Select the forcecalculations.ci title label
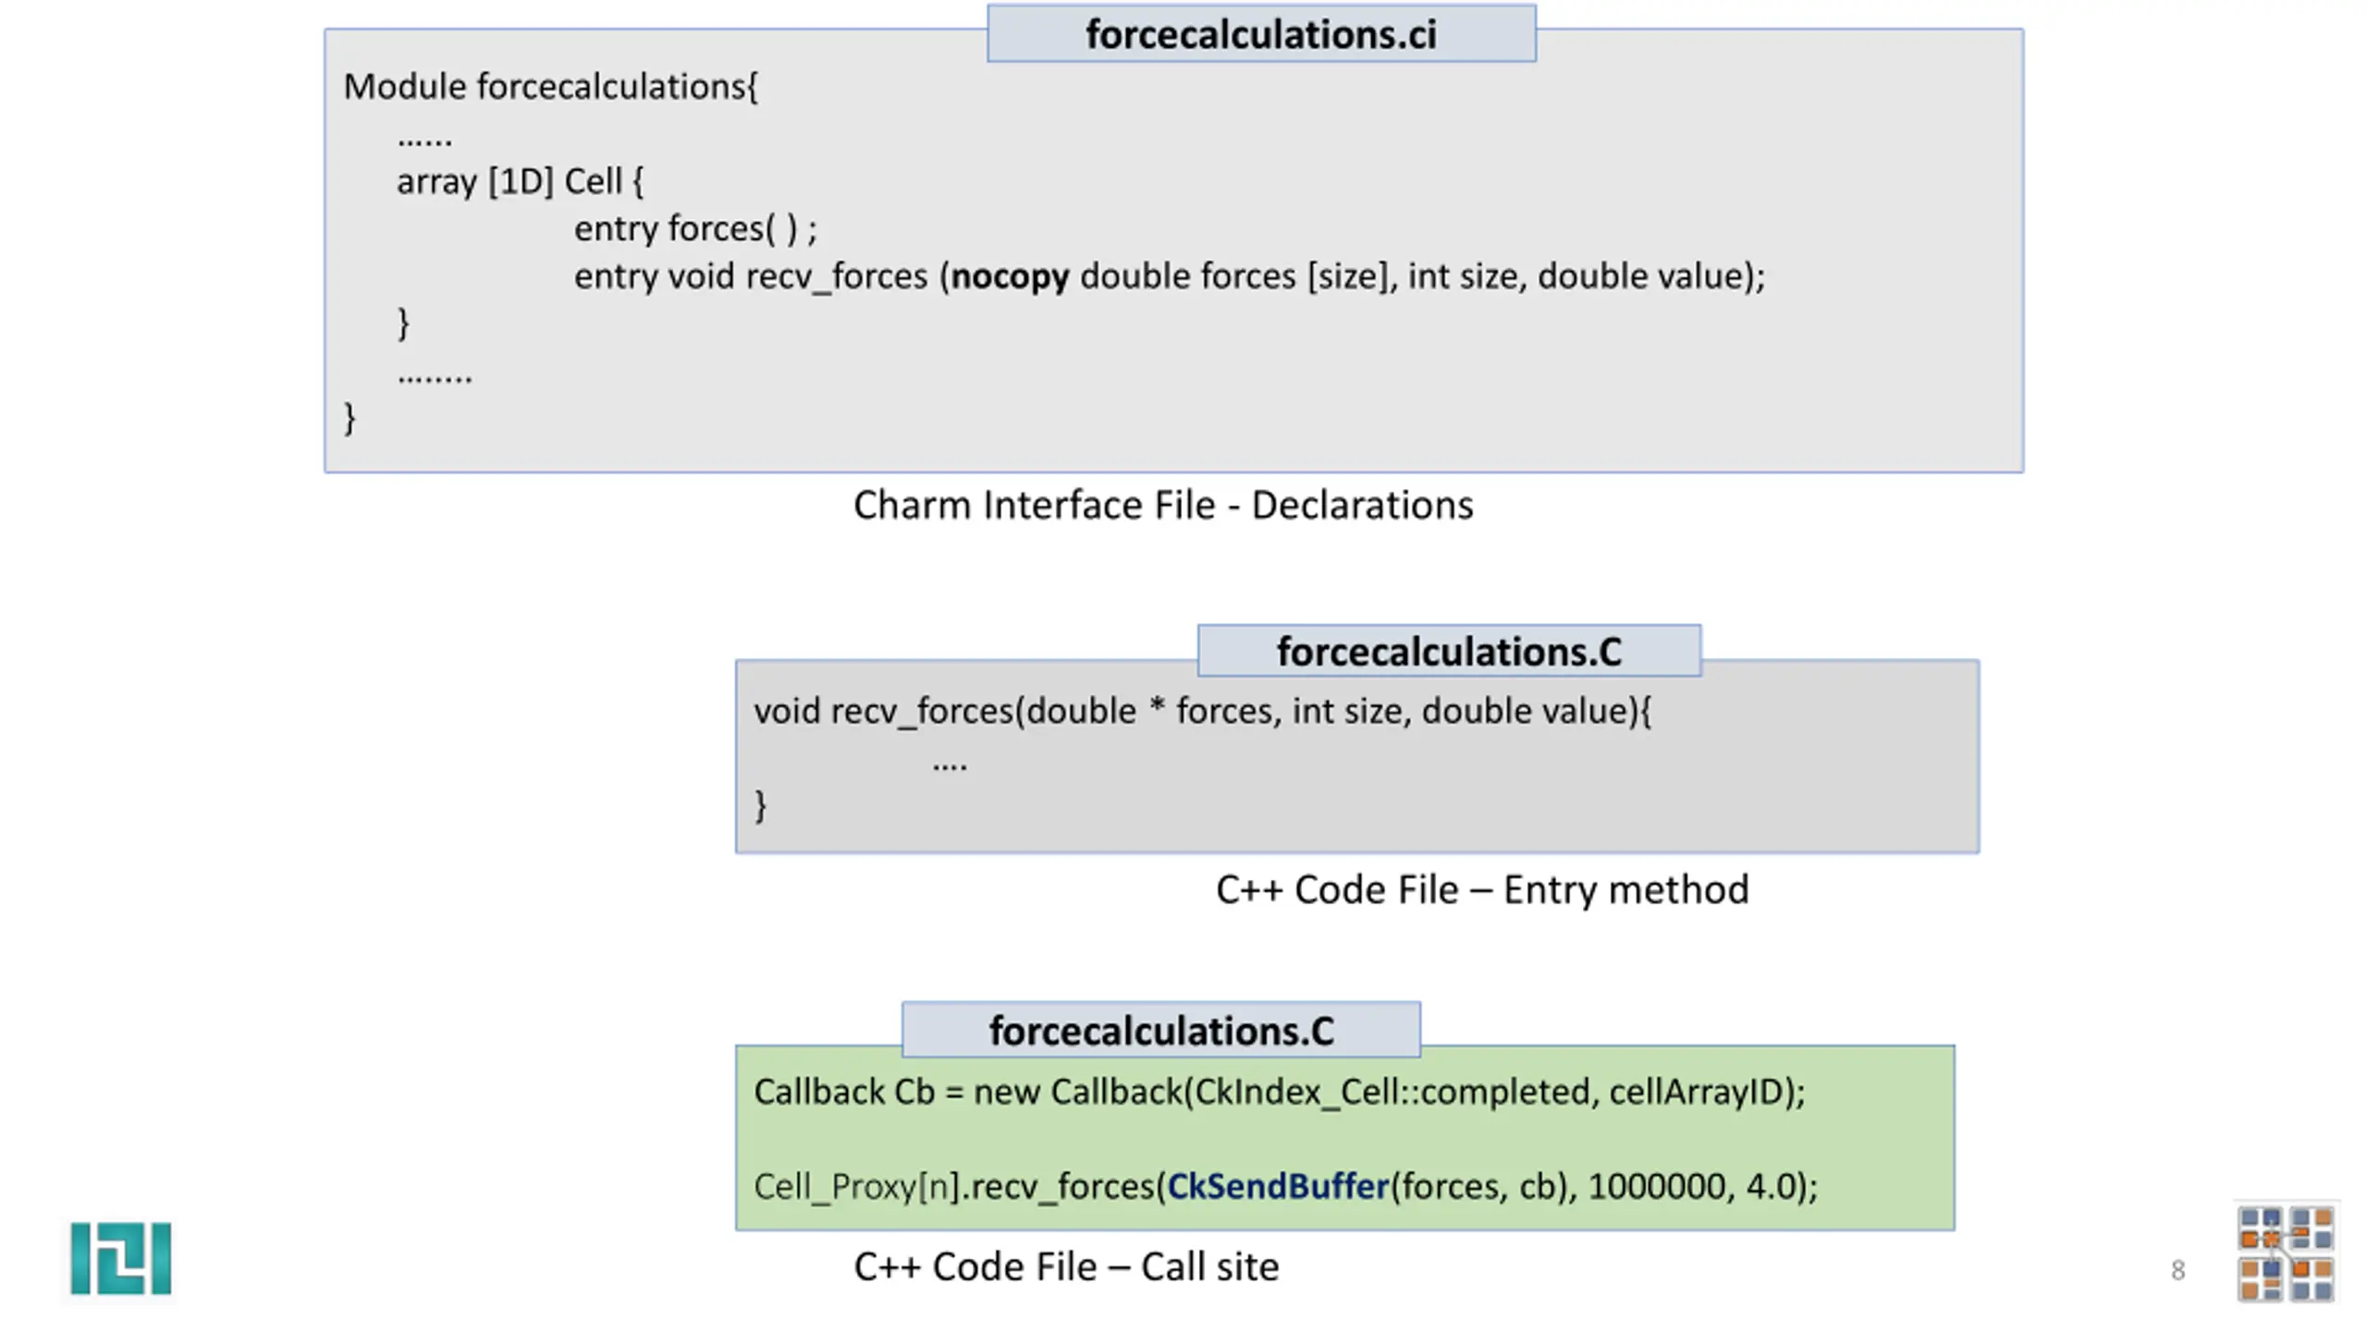 coord(1261,34)
